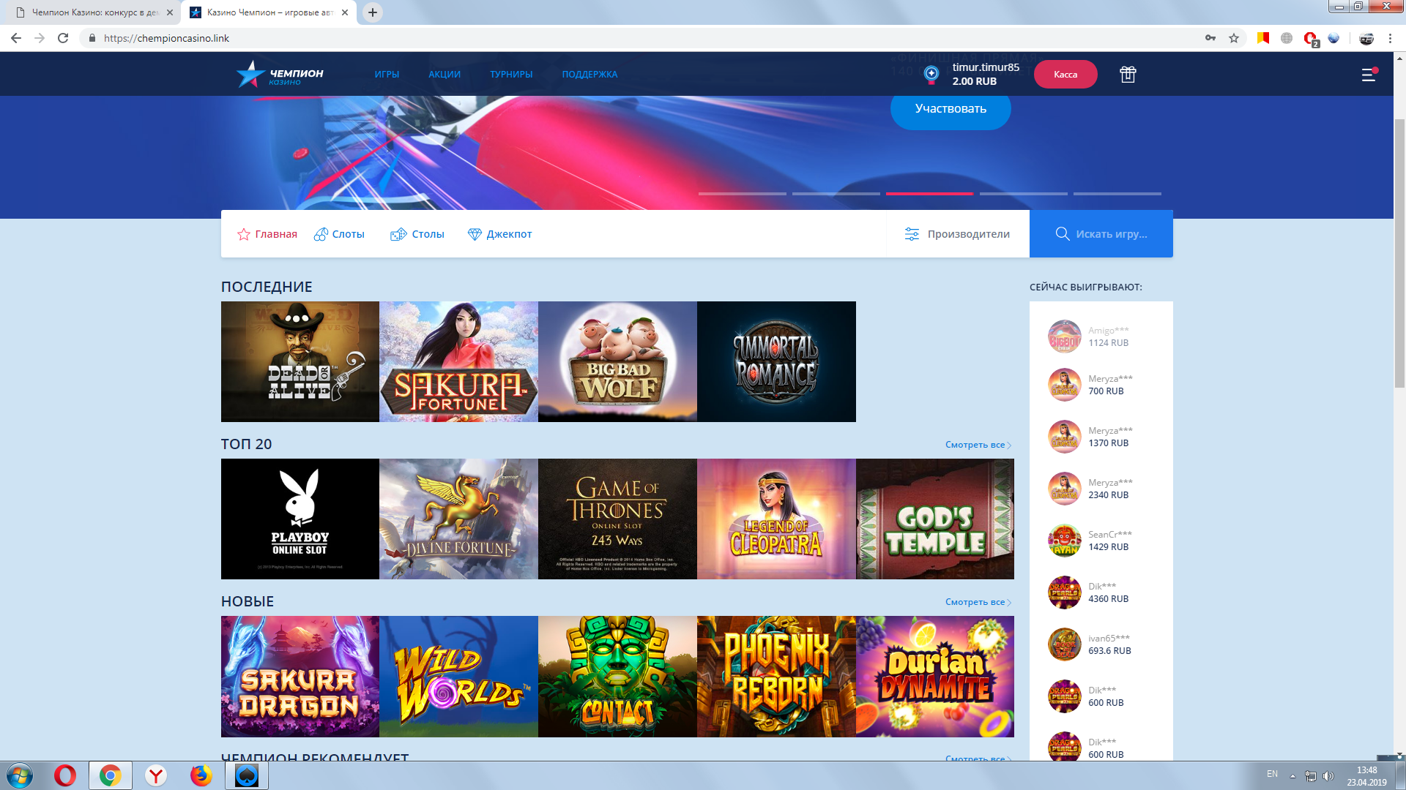Open the Wild Worlds game
This screenshot has width=1406, height=790.
coord(459,676)
